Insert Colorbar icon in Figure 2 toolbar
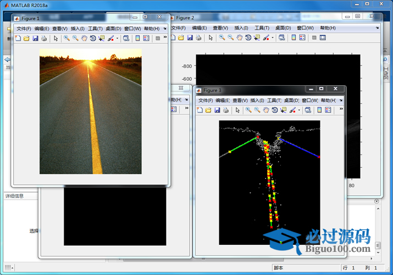393x275 pixels. click(x=294, y=37)
